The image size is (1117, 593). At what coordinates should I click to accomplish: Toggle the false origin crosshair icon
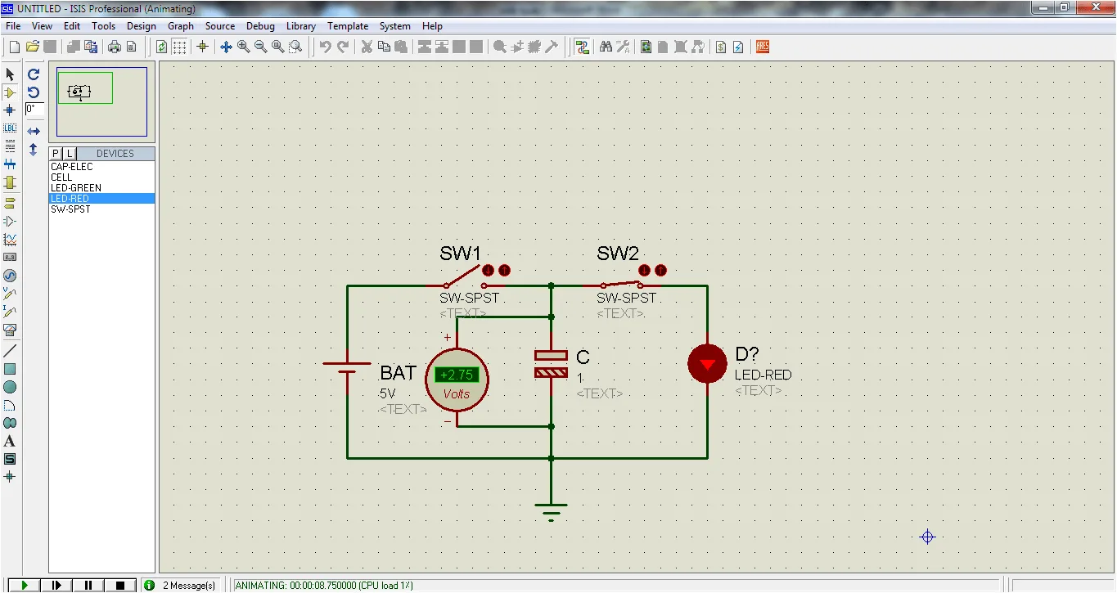(203, 47)
